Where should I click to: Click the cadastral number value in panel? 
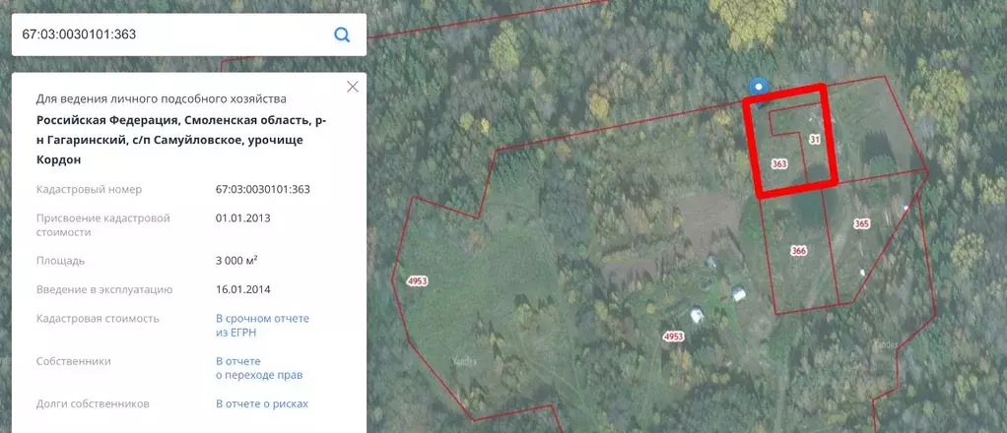(263, 189)
